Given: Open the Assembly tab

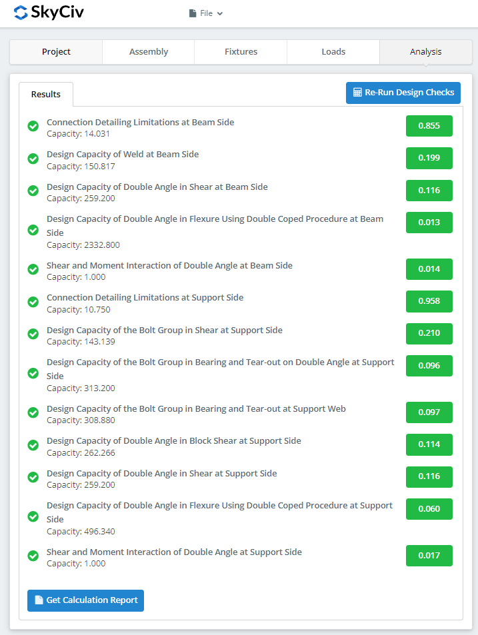Looking at the screenshot, I should [149, 52].
